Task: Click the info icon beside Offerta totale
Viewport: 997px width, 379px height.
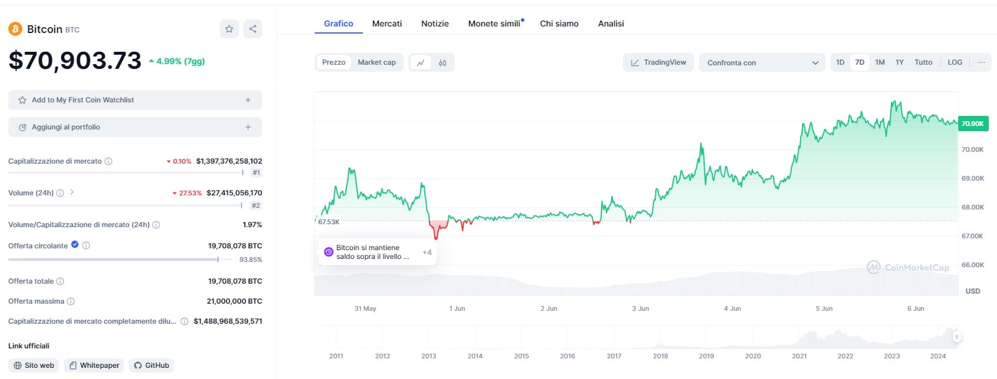Action: coord(60,281)
